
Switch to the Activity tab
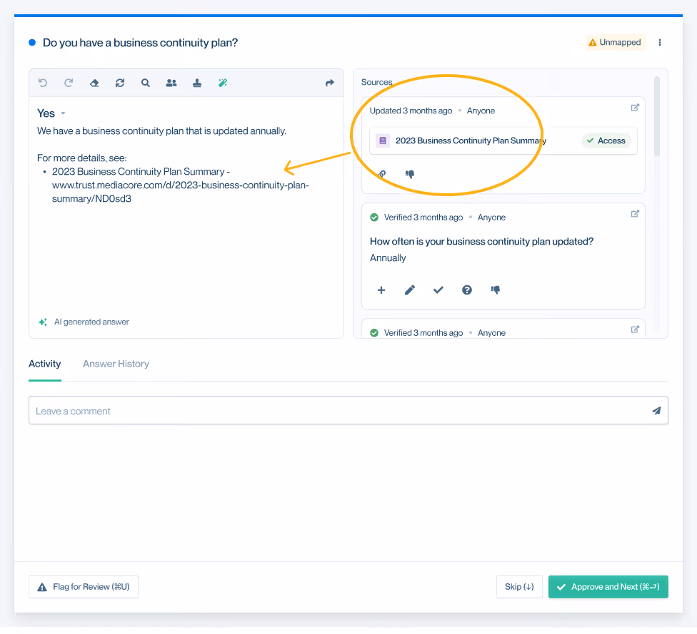point(44,364)
